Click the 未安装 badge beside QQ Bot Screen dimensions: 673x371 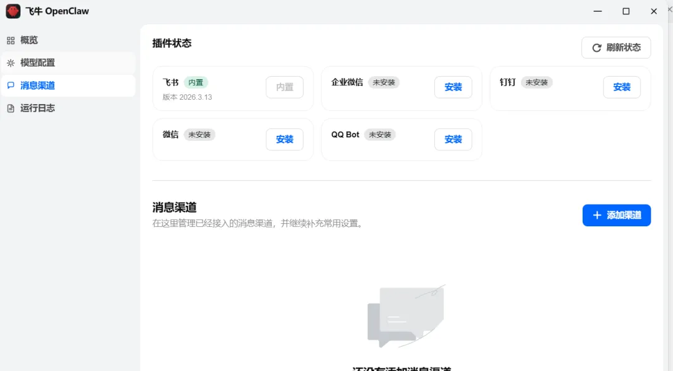click(380, 135)
